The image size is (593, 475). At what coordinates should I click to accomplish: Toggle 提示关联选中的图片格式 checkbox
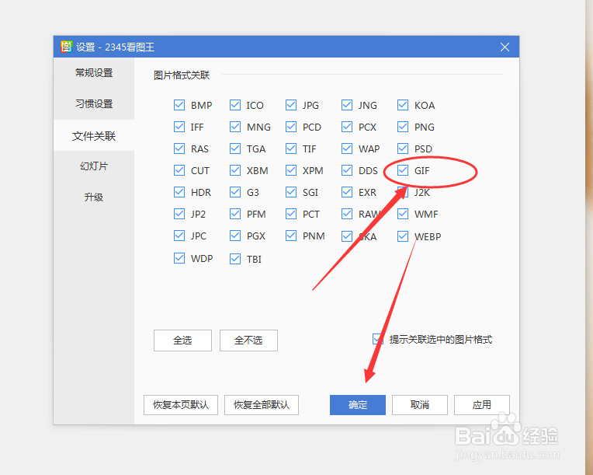378,339
